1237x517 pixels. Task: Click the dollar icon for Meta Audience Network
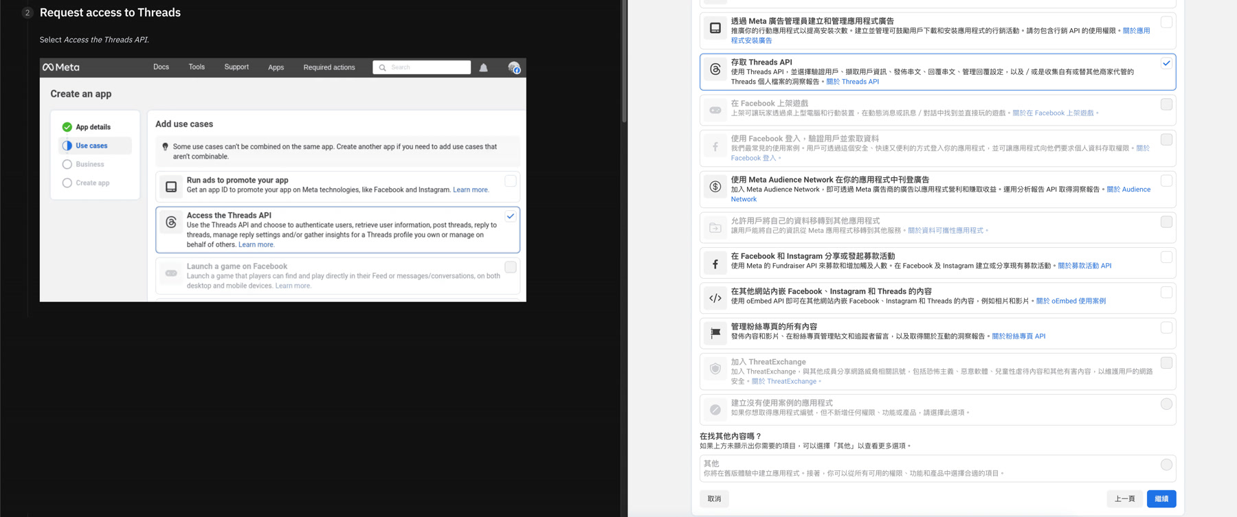(x=715, y=187)
